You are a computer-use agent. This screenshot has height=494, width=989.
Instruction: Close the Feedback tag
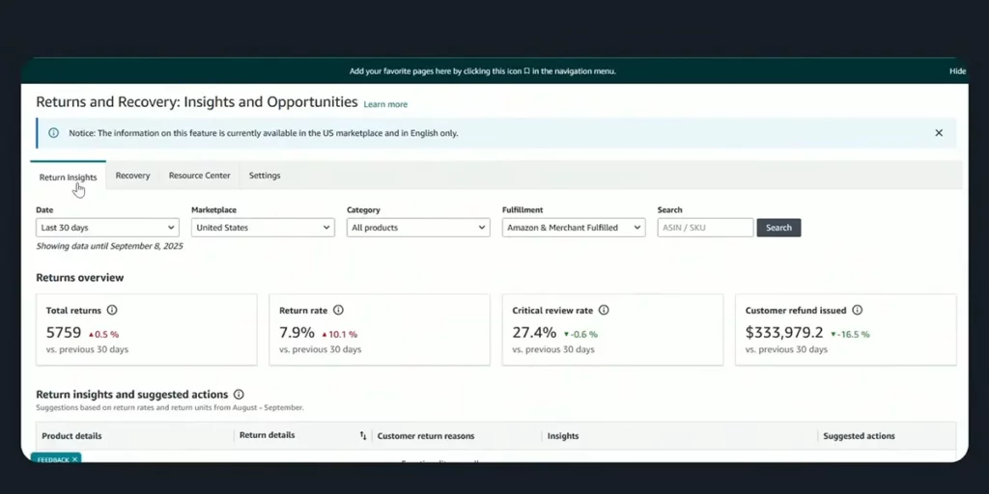(x=75, y=459)
